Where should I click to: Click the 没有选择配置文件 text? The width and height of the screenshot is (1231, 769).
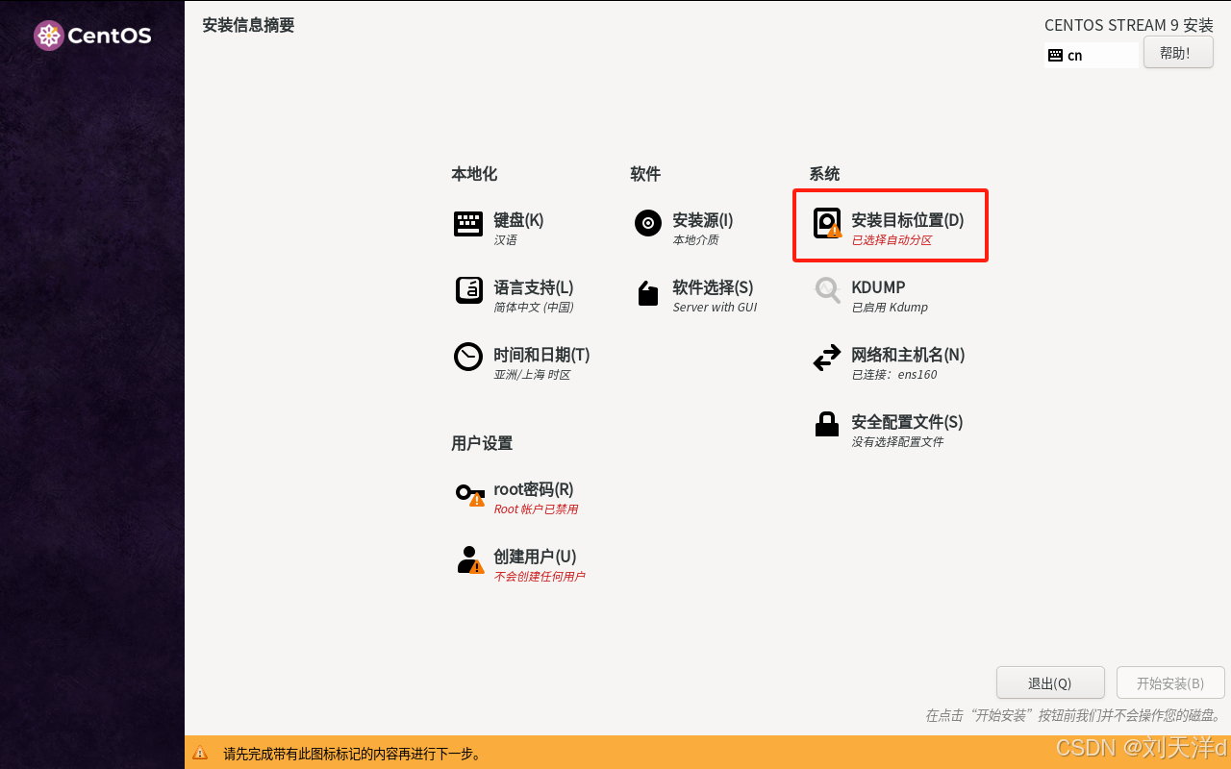(x=897, y=442)
